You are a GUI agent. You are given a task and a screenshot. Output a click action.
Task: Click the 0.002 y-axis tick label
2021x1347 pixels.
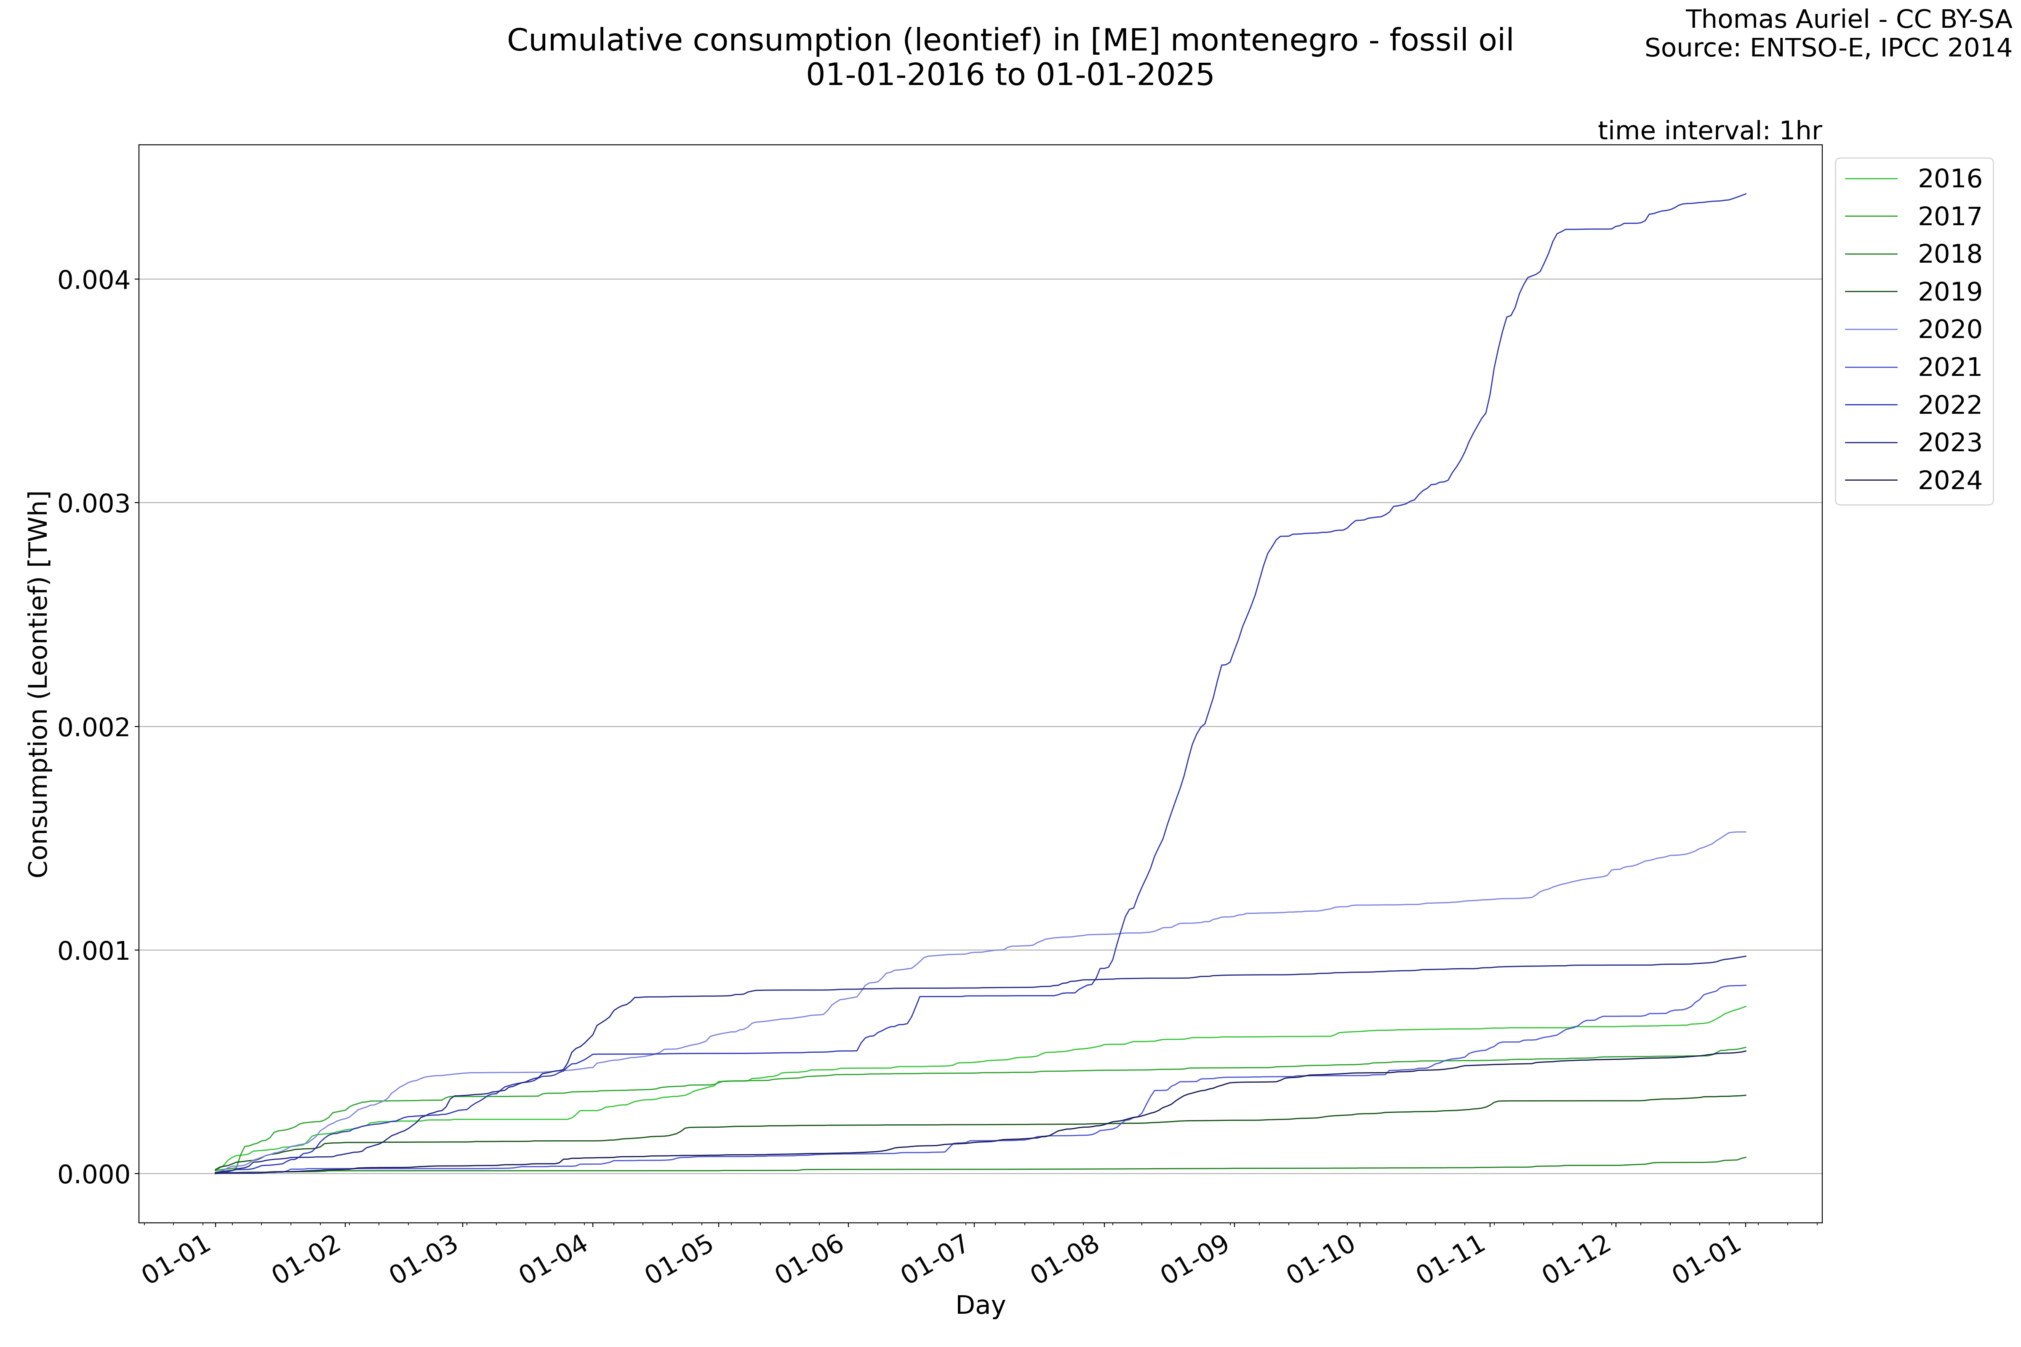tap(93, 728)
